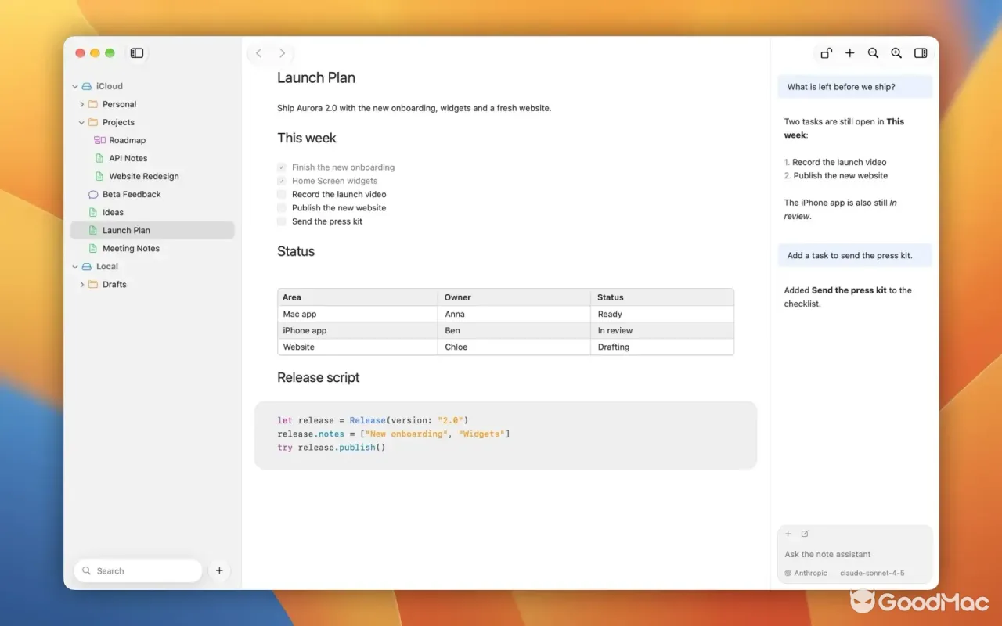Add attachment via assistant plus icon
1002x626 pixels.
[x=788, y=534]
